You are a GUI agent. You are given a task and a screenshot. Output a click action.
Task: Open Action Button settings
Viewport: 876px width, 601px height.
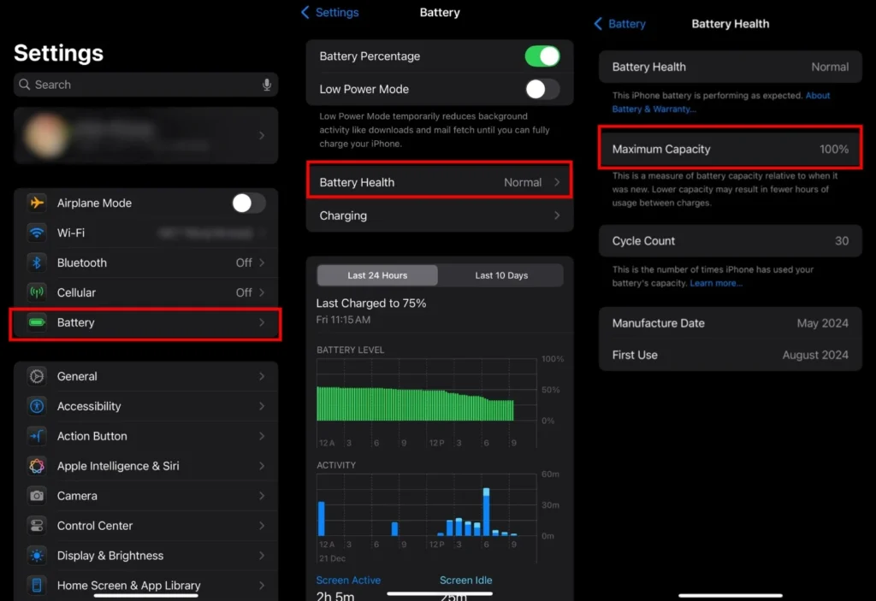(x=145, y=436)
